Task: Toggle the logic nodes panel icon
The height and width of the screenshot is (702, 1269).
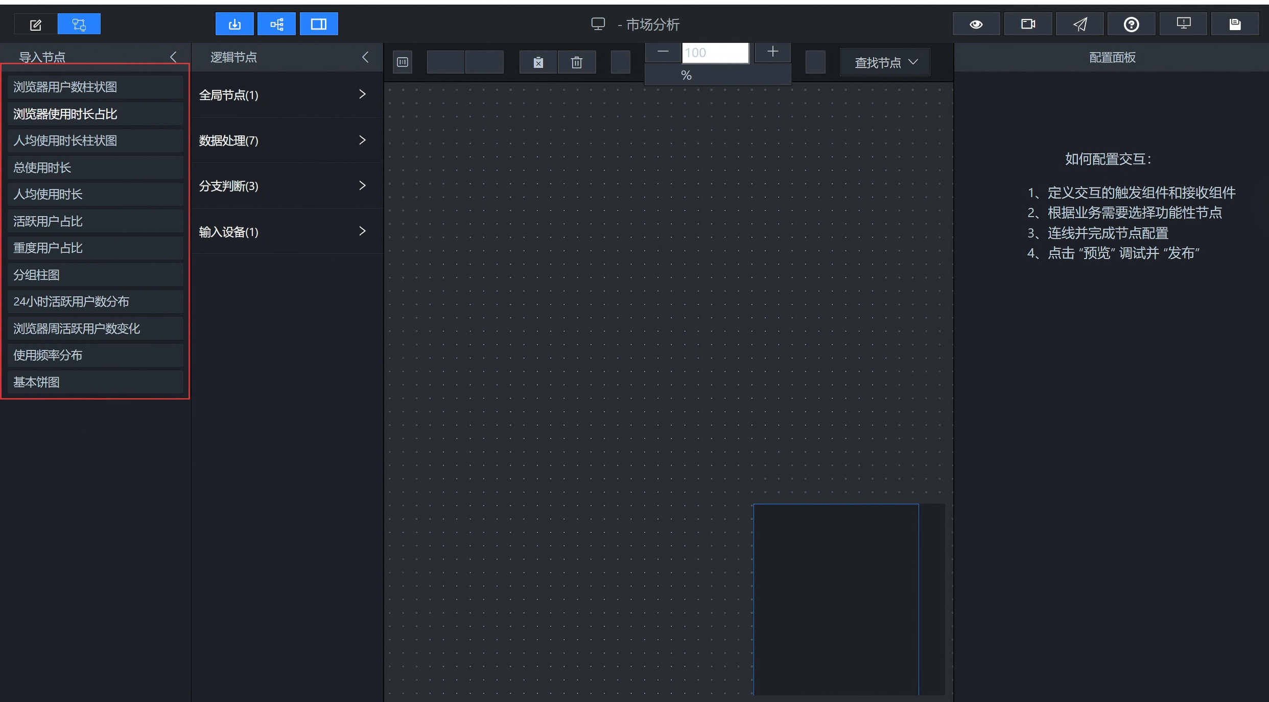Action: click(x=276, y=24)
